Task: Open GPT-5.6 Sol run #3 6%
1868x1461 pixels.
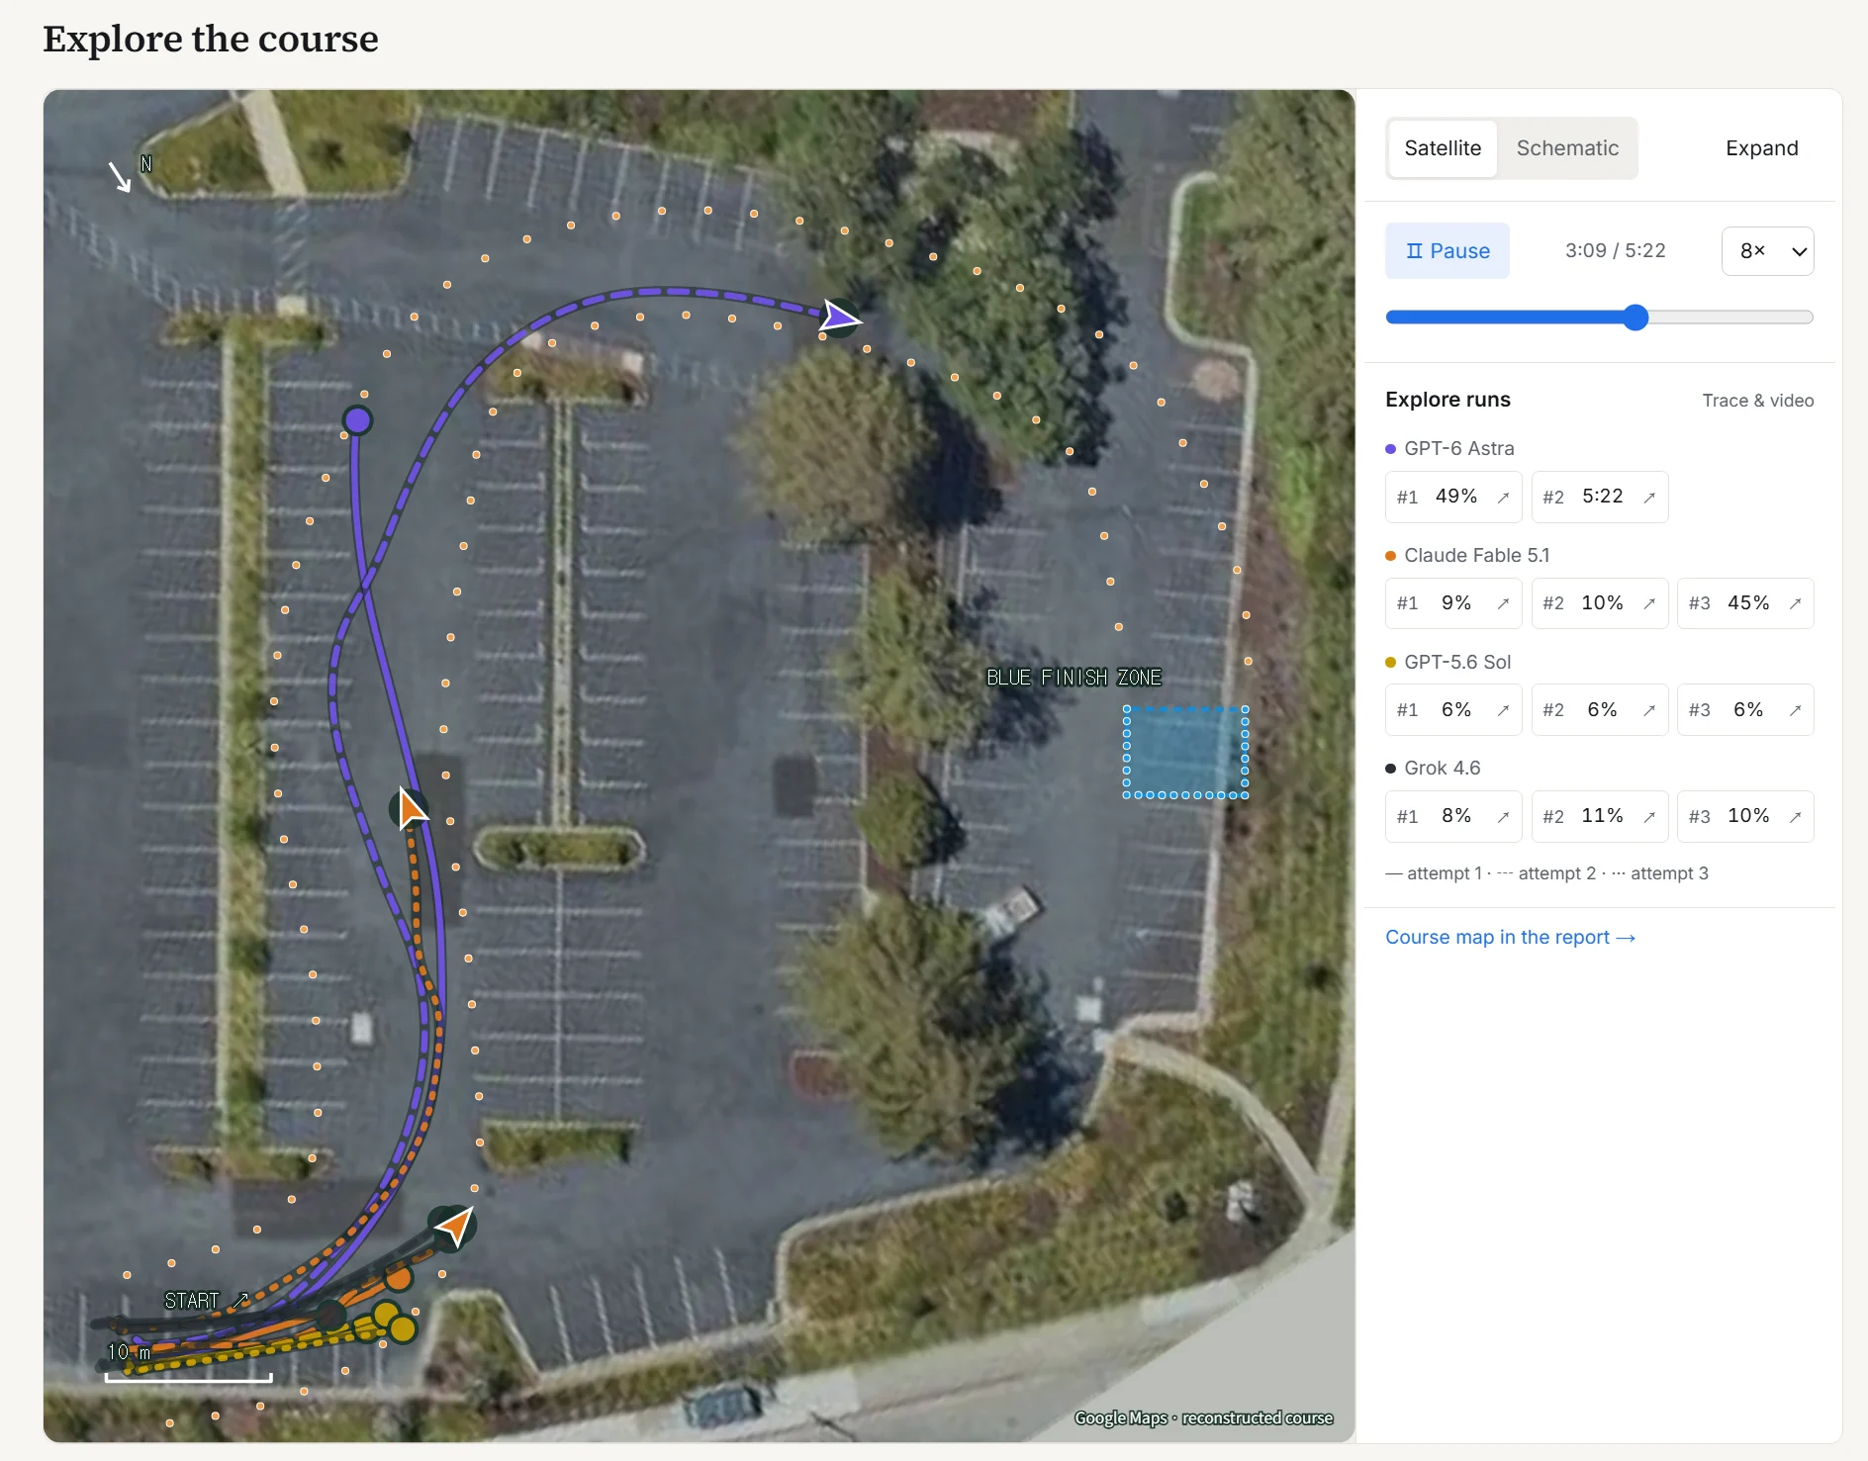Action: click(x=1745, y=710)
